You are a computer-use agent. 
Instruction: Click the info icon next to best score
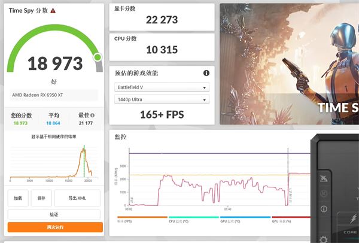tap(93, 115)
